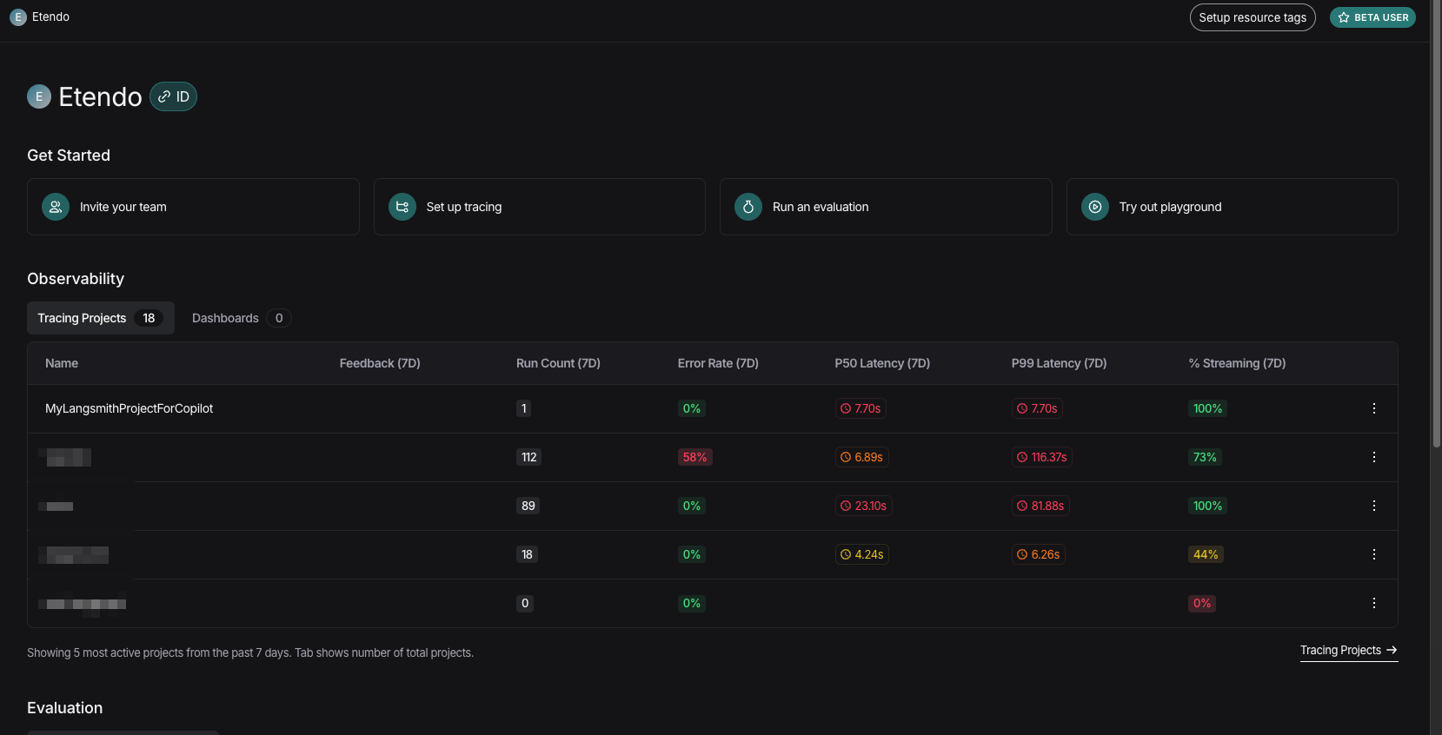Screen dimensions: 1442x735
Task: Click the red 0% streaming badge
Action: (1202, 603)
